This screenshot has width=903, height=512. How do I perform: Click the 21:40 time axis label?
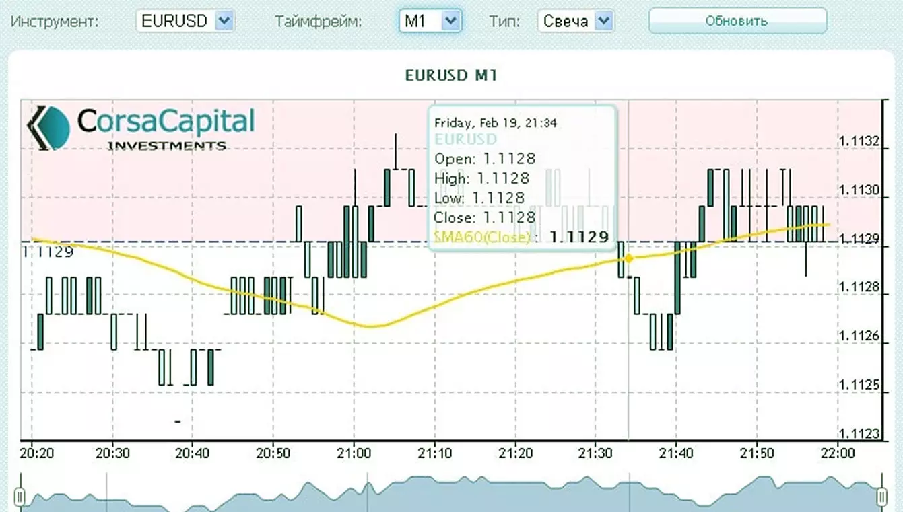click(x=676, y=453)
